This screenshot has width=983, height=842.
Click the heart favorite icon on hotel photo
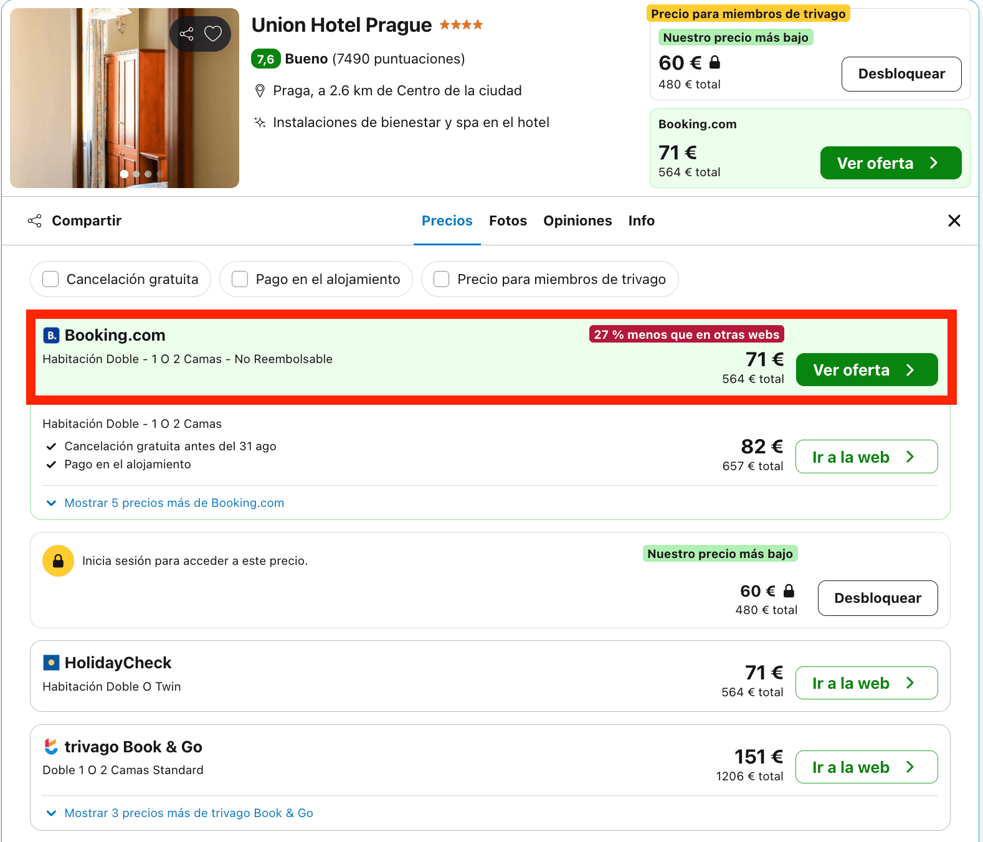[x=213, y=34]
